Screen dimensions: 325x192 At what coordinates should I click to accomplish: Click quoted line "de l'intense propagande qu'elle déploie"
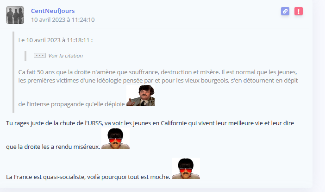71,104
